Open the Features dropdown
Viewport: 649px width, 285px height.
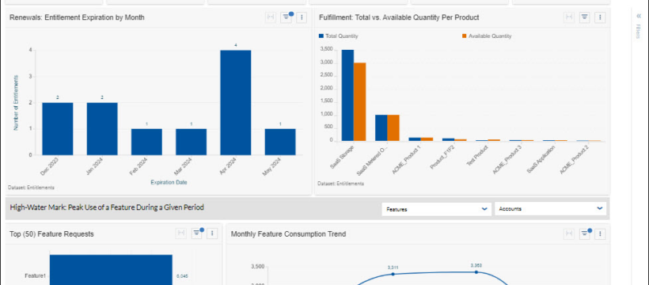437,209
